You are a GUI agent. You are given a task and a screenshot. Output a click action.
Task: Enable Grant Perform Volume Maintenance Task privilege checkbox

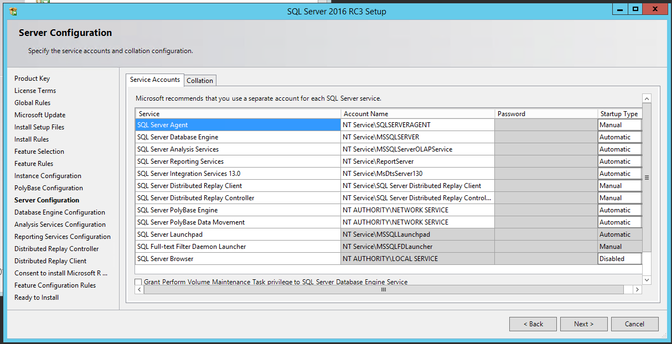point(138,282)
